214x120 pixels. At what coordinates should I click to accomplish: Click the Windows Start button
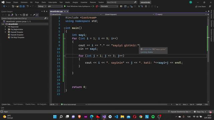(55, 117)
